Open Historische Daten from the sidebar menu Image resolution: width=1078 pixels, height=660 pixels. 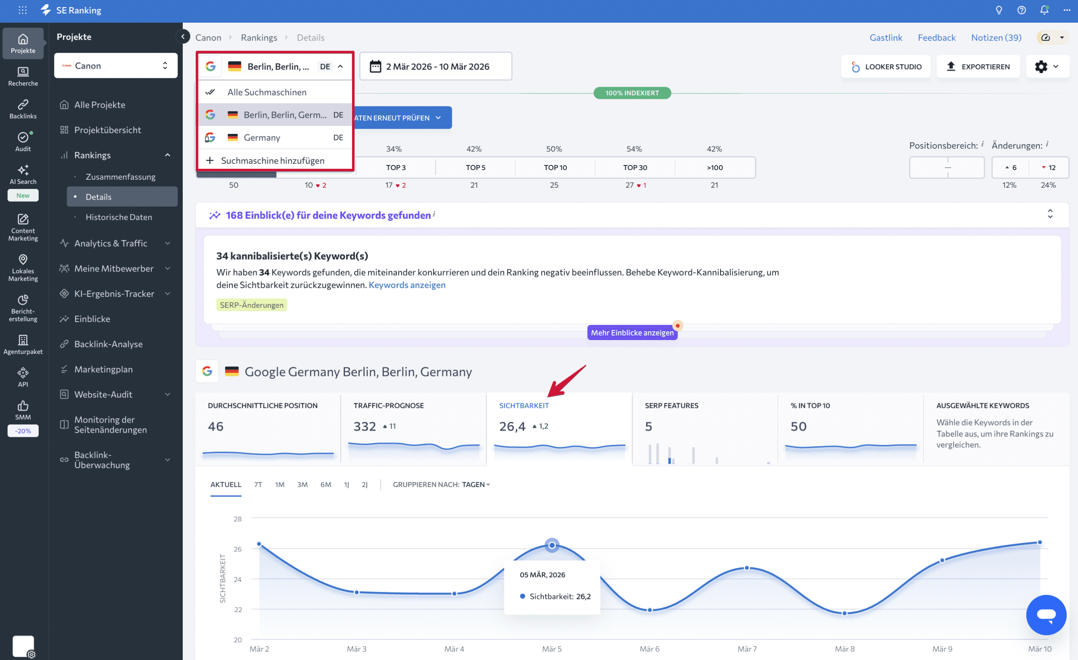[x=119, y=217]
